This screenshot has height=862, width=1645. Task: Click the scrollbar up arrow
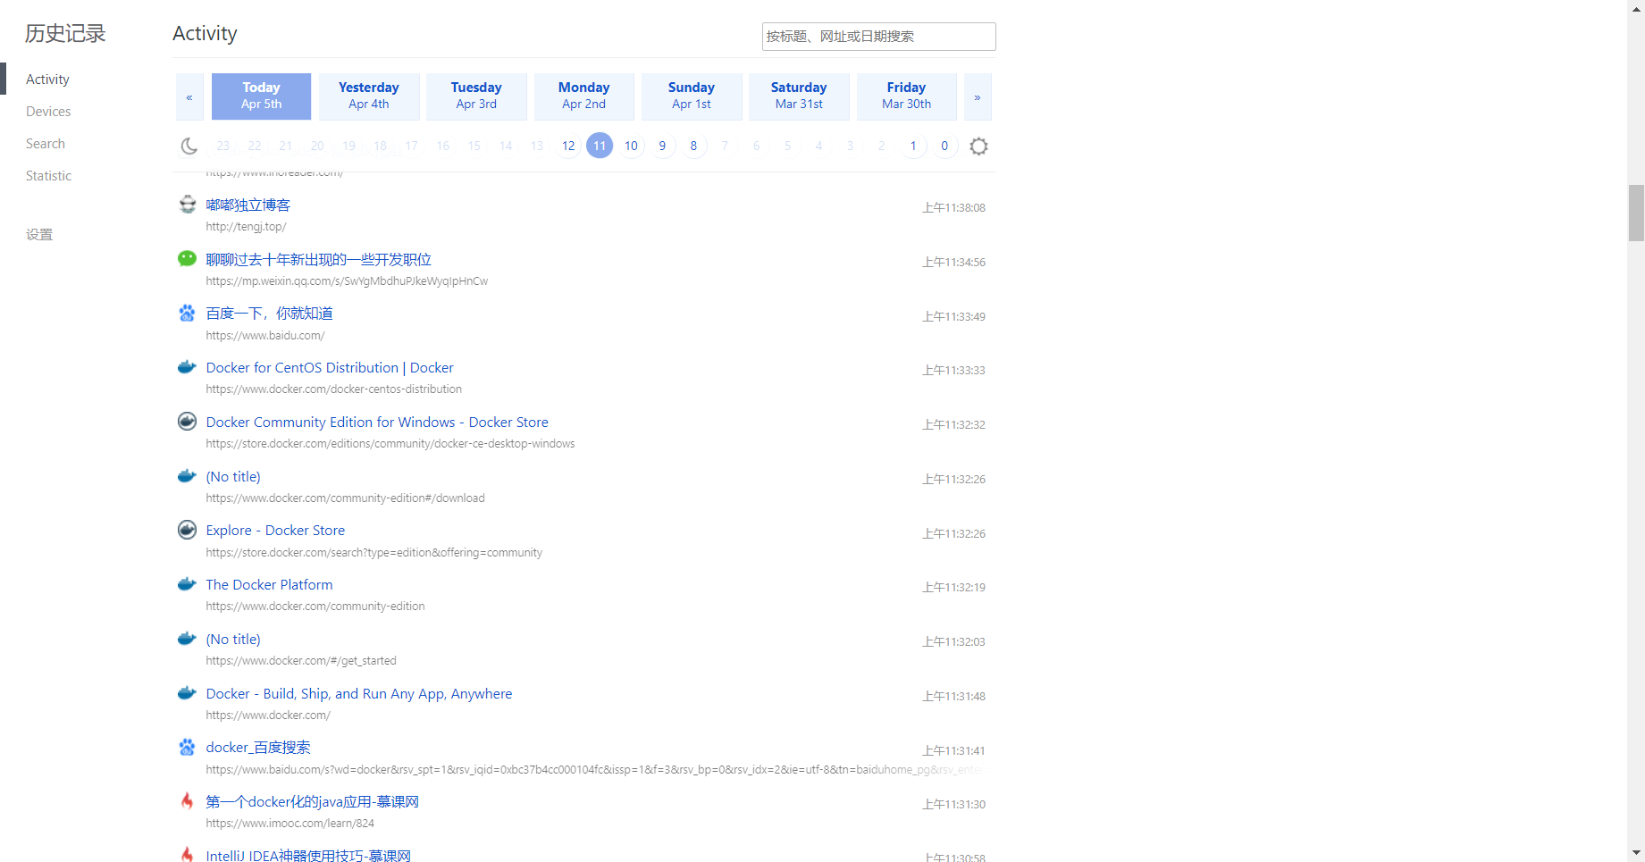[x=1636, y=8]
